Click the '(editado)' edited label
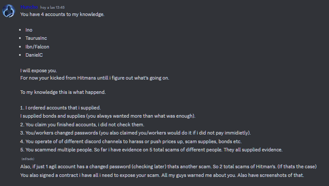Screen dimensions: 329x186 click(x=28, y=159)
